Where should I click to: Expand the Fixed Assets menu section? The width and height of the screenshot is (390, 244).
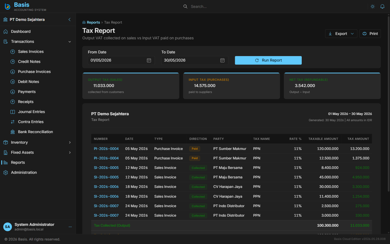coord(38,152)
